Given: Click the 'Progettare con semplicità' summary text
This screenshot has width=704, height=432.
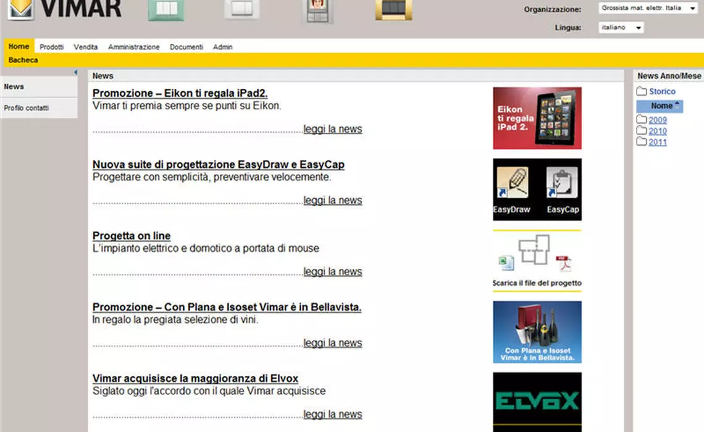Looking at the screenshot, I should click(x=212, y=177).
